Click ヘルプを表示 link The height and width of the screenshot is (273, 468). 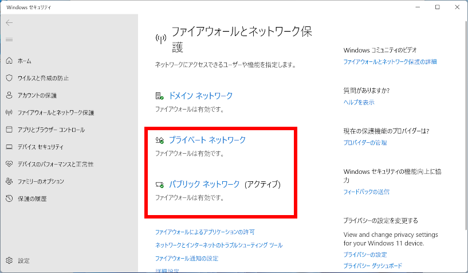[359, 102]
